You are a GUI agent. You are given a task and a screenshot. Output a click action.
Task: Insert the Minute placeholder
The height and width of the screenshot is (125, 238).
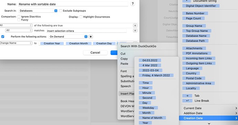click(x=147, y=93)
